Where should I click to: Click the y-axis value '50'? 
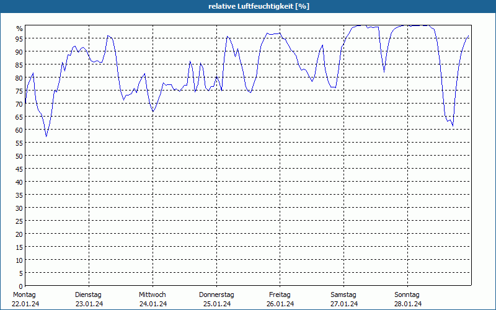click(19, 156)
